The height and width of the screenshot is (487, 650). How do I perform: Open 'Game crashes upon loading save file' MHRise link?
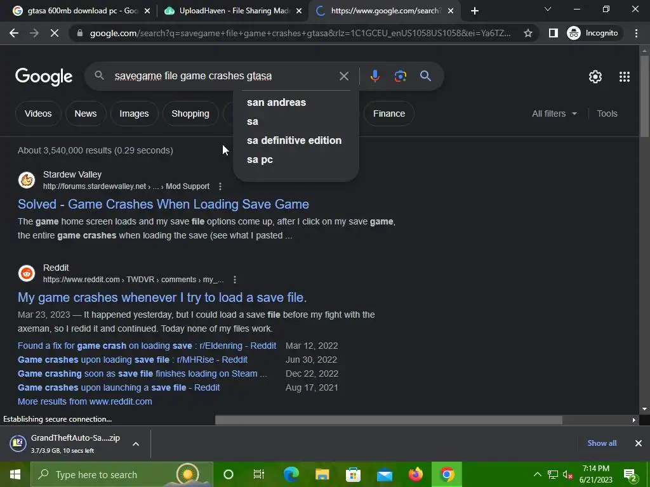pos(133,360)
